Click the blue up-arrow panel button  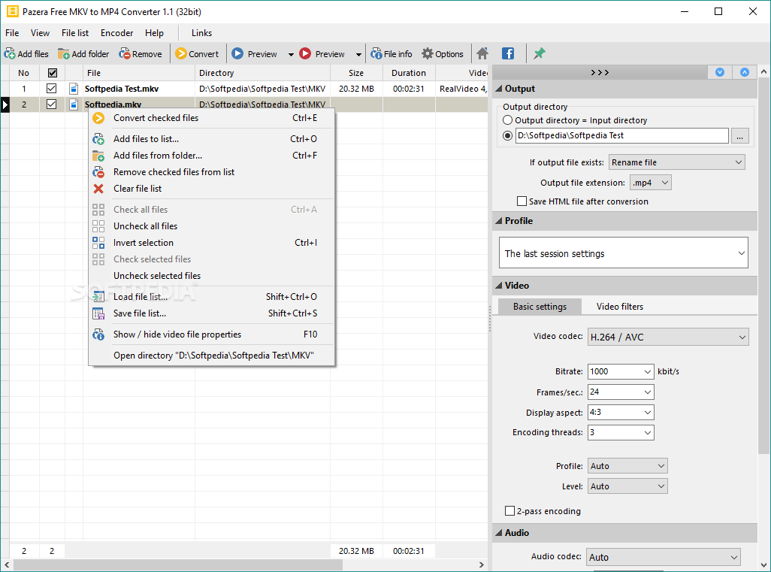tap(745, 72)
